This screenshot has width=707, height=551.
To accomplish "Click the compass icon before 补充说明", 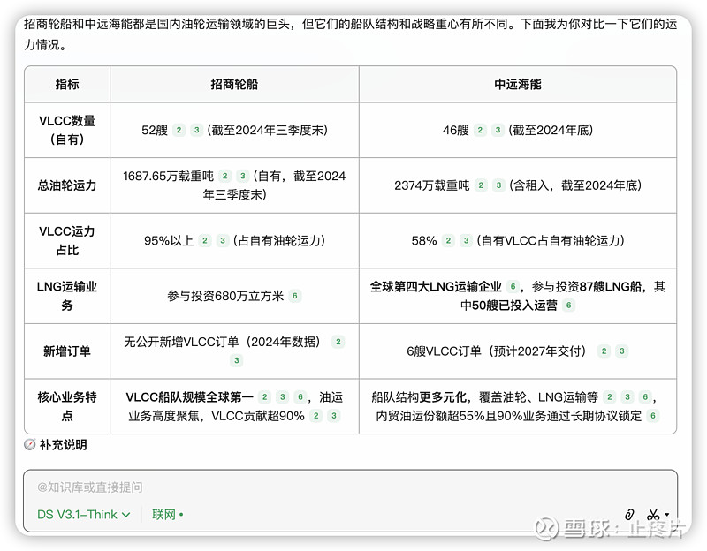I will coord(30,445).
